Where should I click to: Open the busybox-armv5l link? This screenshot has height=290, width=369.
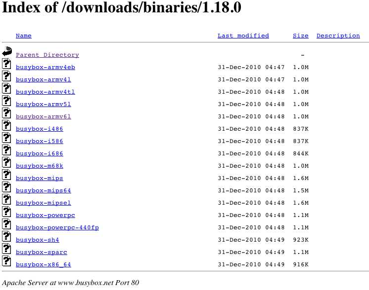[44, 104]
